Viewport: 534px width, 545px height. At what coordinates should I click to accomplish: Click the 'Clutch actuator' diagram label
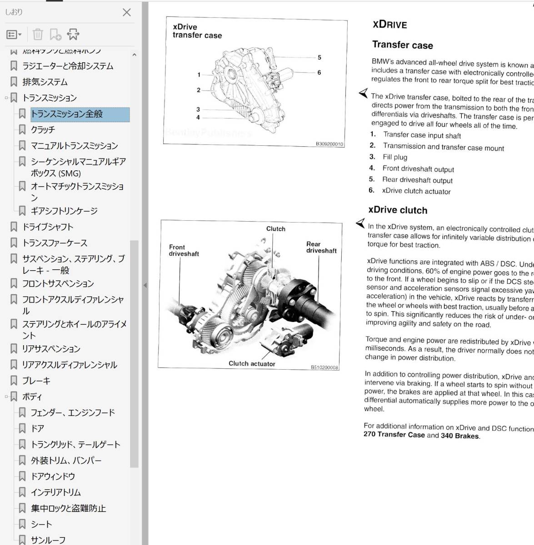coord(252,364)
